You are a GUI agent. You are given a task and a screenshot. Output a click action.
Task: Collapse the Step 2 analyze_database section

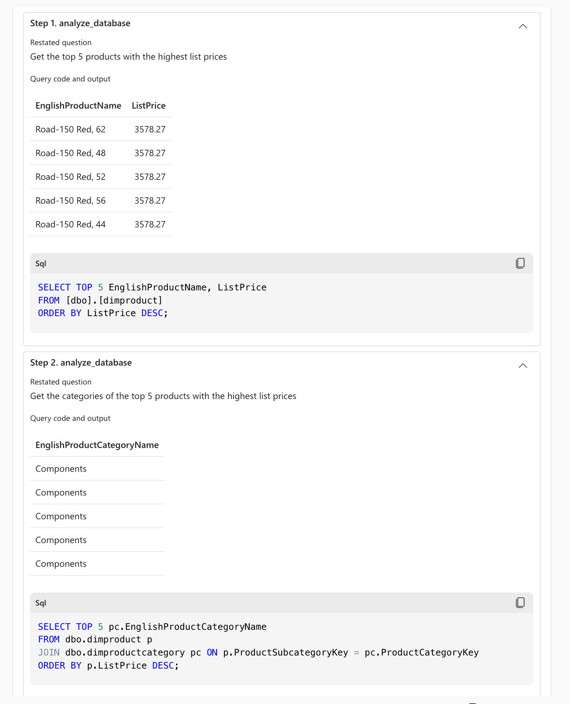(522, 366)
